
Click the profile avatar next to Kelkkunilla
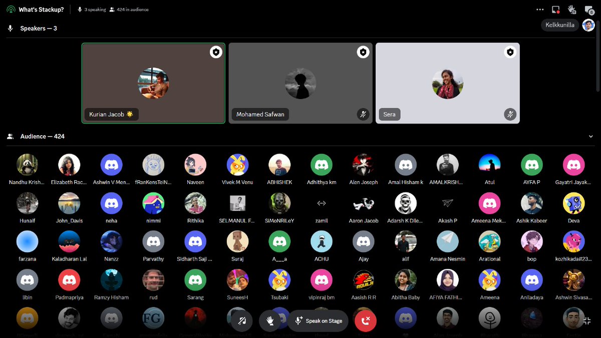(588, 25)
